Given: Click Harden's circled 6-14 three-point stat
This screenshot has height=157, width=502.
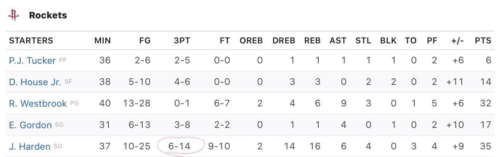Looking at the screenshot, I should click(x=181, y=147).
